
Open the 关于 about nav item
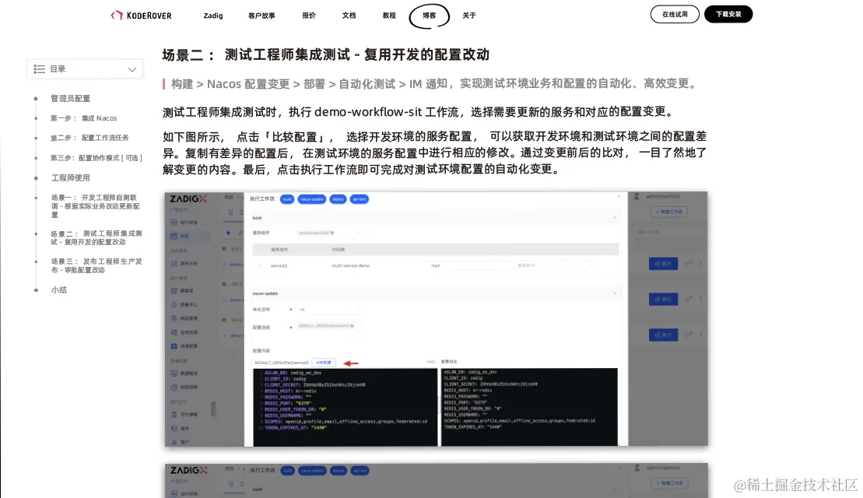click(469, 16)
